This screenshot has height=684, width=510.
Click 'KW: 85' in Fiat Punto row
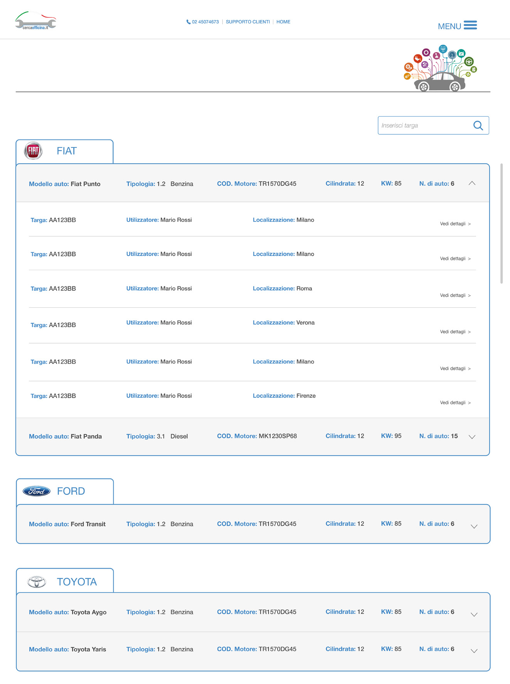(391, 184)
